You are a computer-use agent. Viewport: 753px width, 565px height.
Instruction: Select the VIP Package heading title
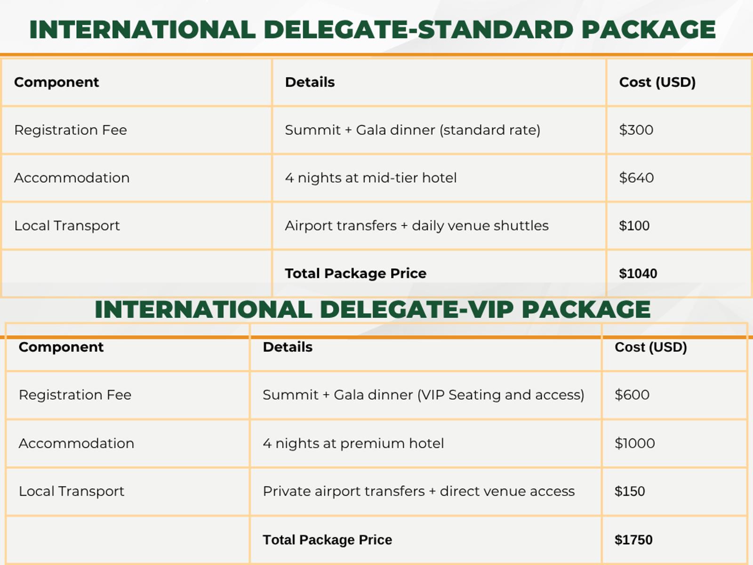coord(372,309)
